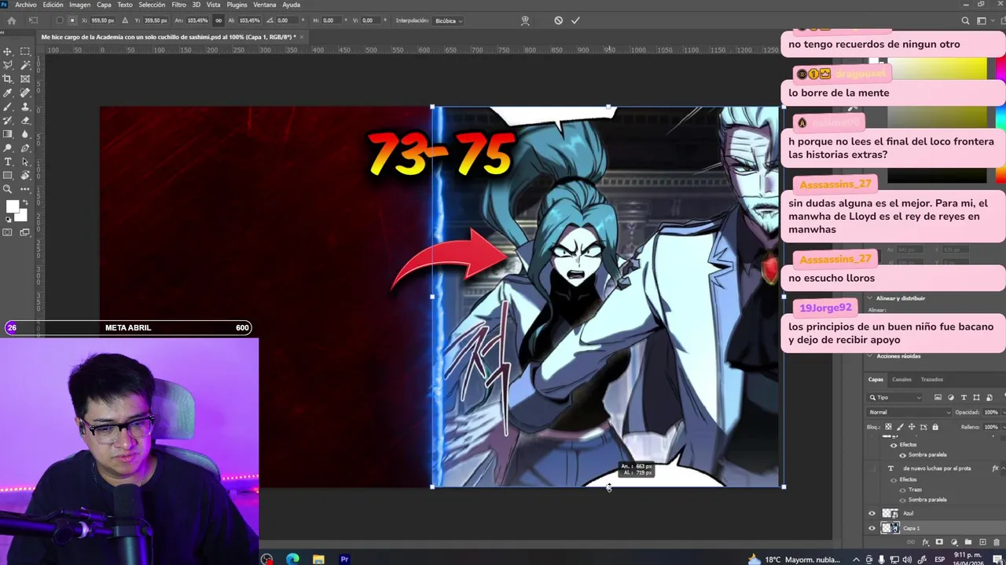Image resolution: width=1006 pixels, height=565 pixels.
Task: Hide the Capa 1 layer
Action: click(871, 528)
